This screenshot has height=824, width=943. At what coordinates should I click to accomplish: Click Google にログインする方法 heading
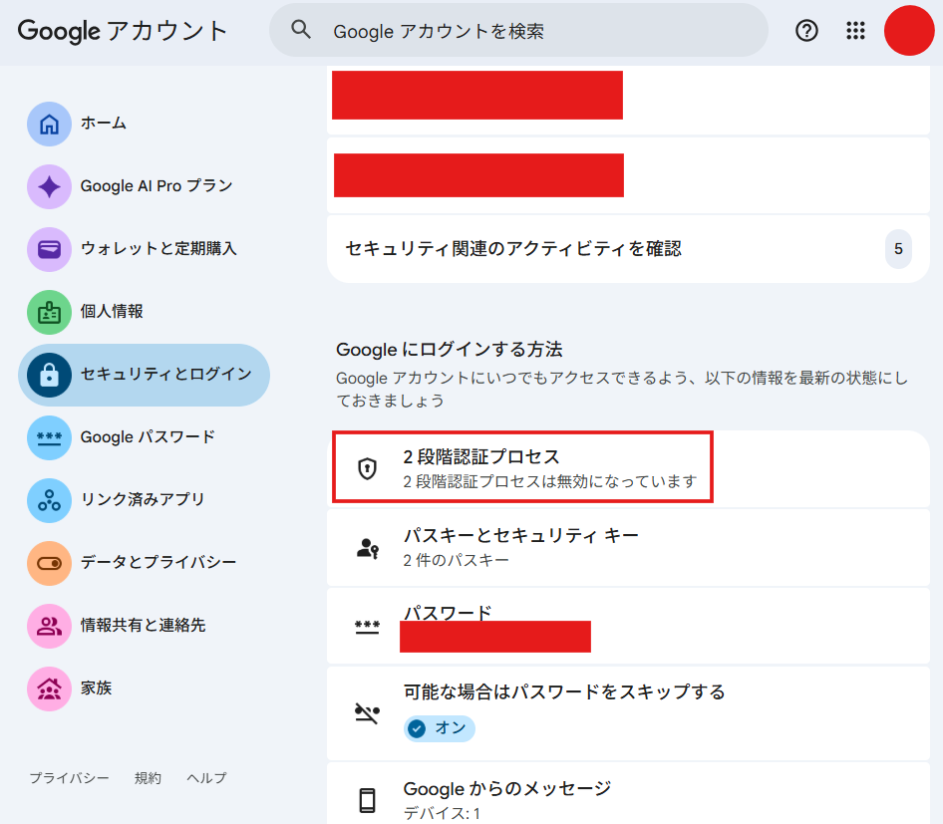(x=450, y=349)
